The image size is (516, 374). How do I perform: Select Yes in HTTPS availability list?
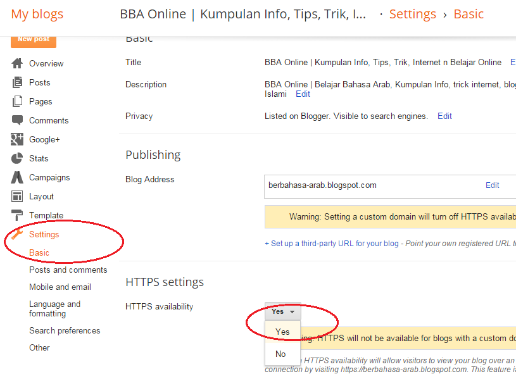[x=282, y=332]
